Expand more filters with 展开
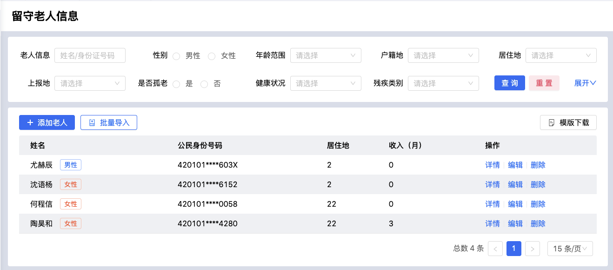Viewport: 613px width, 270px height. coord(585,83)
